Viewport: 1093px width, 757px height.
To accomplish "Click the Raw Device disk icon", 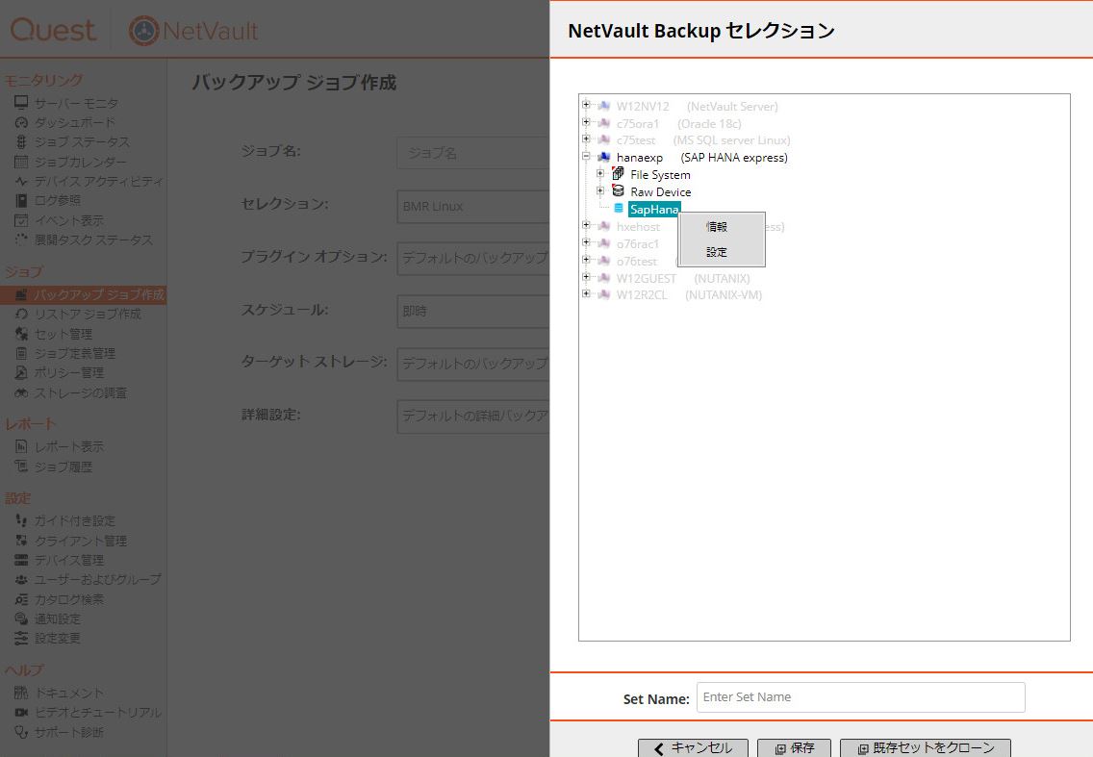I will pyautogui.click(x=618, y=190).
